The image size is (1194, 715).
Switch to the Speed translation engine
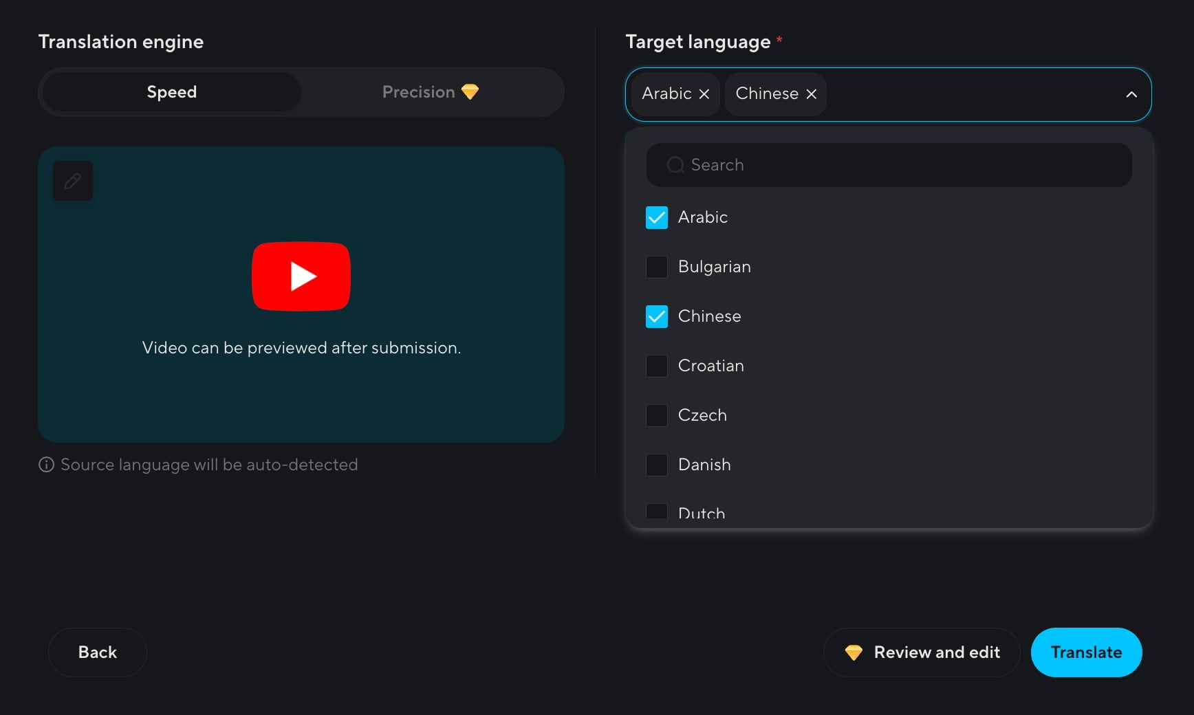pos(171,92)
